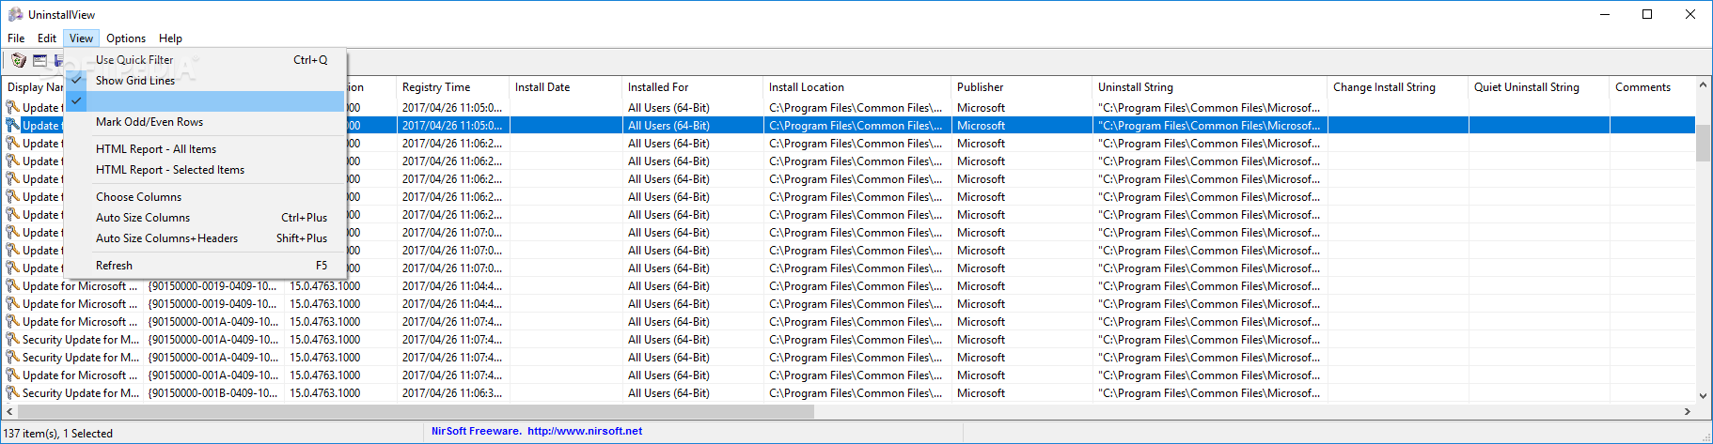The image size is (1713, 444).
Task: Click the Properties toolbar icon
Action: [x=39, y=61]
